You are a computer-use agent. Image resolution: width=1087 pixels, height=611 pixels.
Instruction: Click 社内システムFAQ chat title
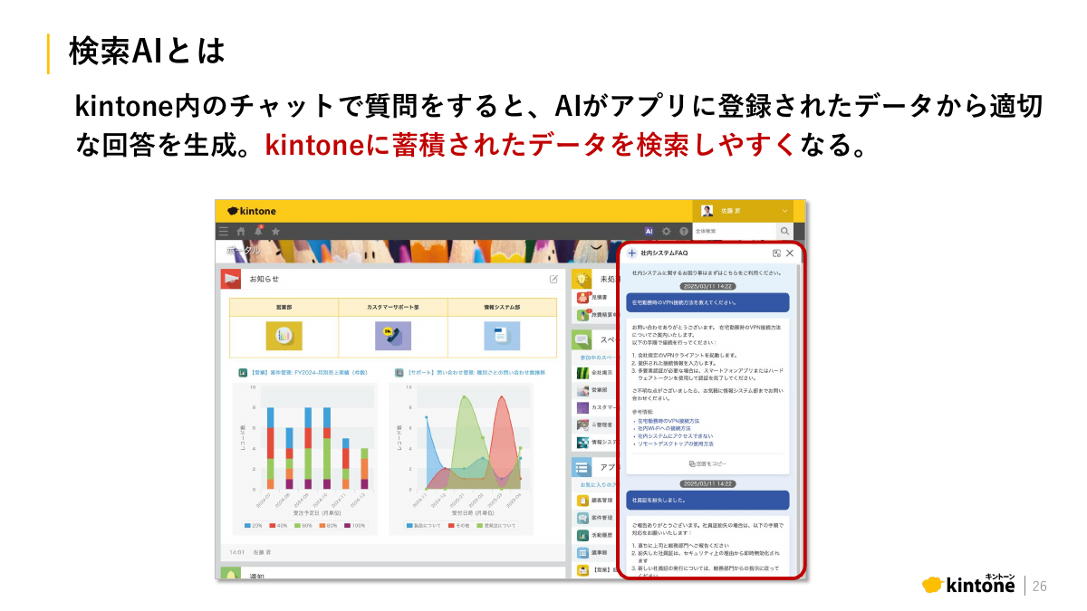(x=664, y=253)
